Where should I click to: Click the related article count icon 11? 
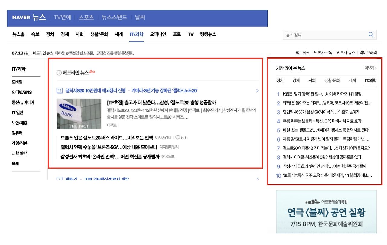(60, 90)
